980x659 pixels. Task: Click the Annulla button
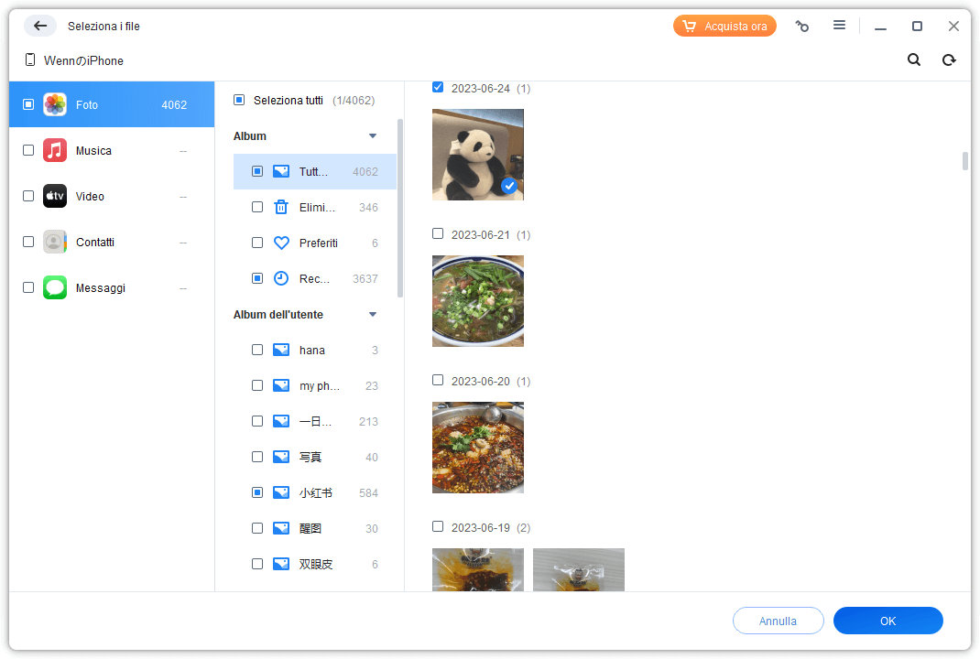(778, 621)
